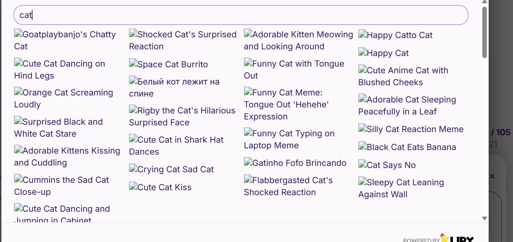This screenshot has height=242, width=513.
Task: Pick the Cute Cat Kiss result
Action: coord(160,187)
